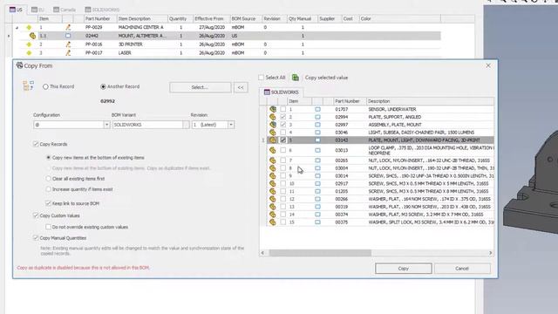This screenshot has width=558, height=314.
Task: Click the scrollbar right arrow in item list
Action: (490, 253)
